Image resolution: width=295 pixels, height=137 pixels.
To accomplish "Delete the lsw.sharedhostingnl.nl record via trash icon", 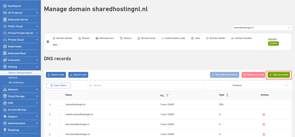I will (264, 134).
